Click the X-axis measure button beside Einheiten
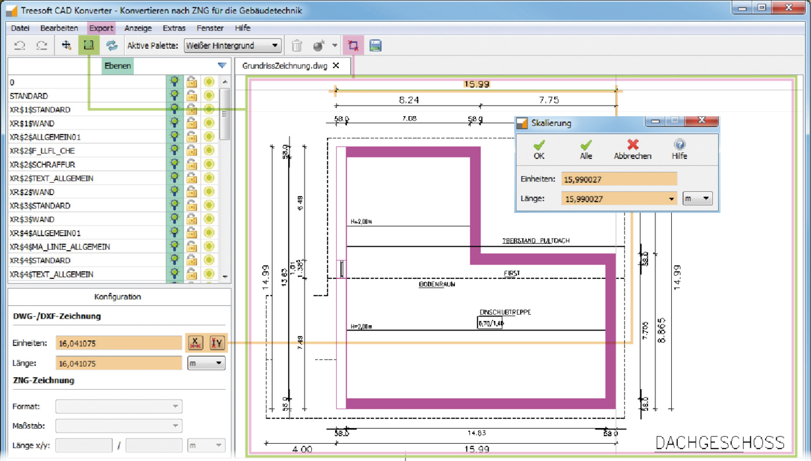Viewport: 811px width, 461px height. coord(195,342)
